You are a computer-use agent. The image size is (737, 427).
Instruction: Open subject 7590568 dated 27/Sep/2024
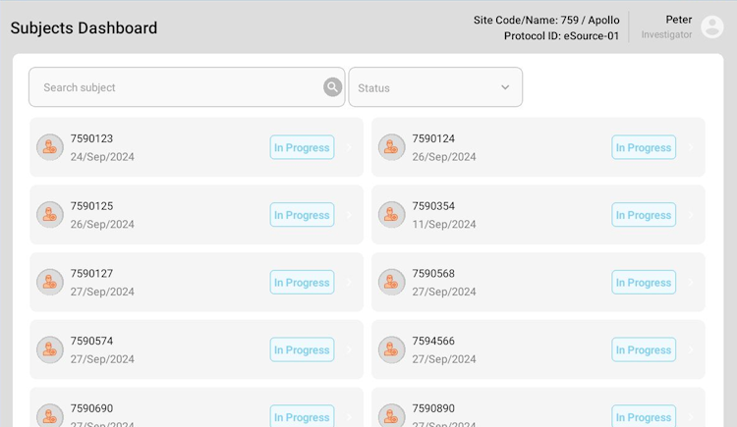539,283
